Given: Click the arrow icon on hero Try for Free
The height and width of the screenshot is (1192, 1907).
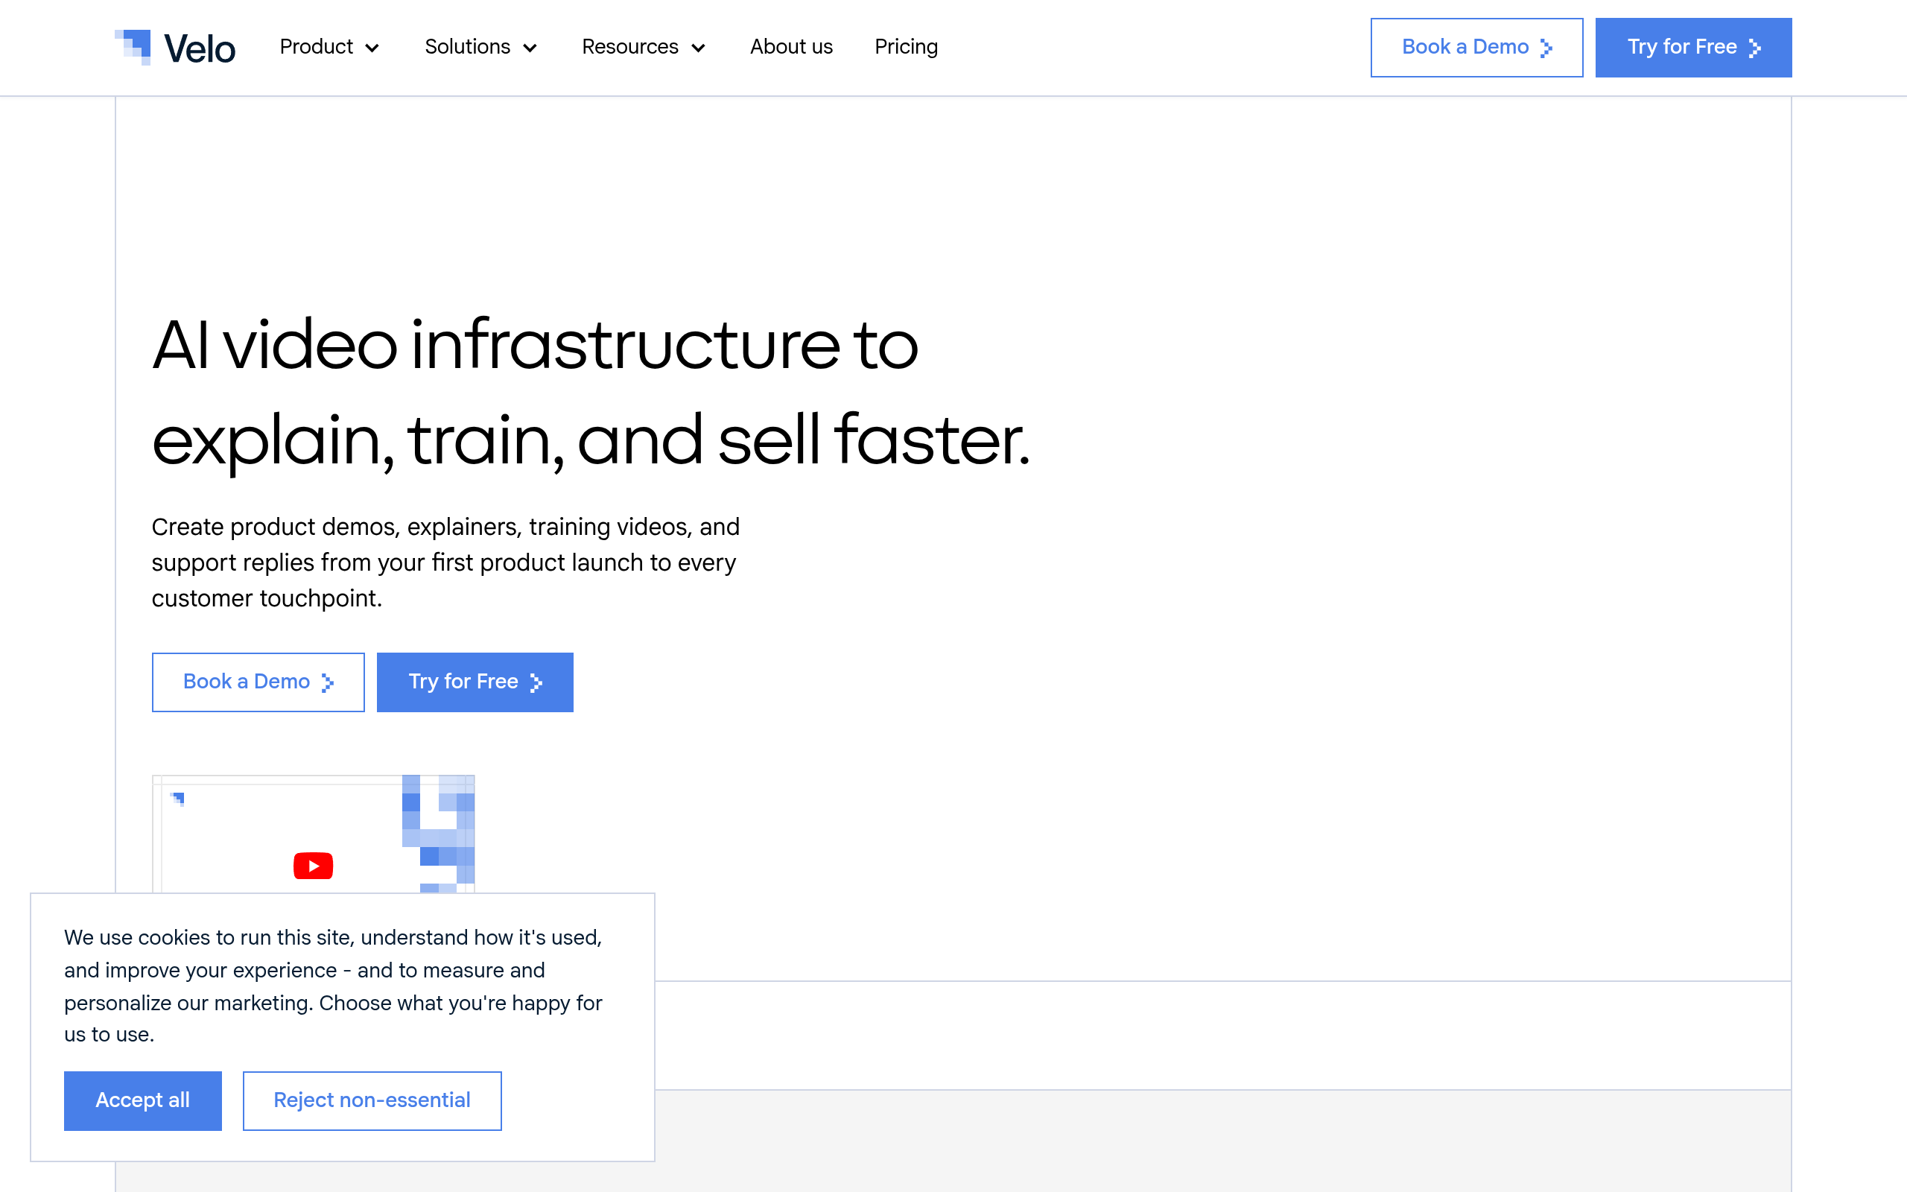Looking at the screenshot, I should pyautogui.click(x=536, y=682).
